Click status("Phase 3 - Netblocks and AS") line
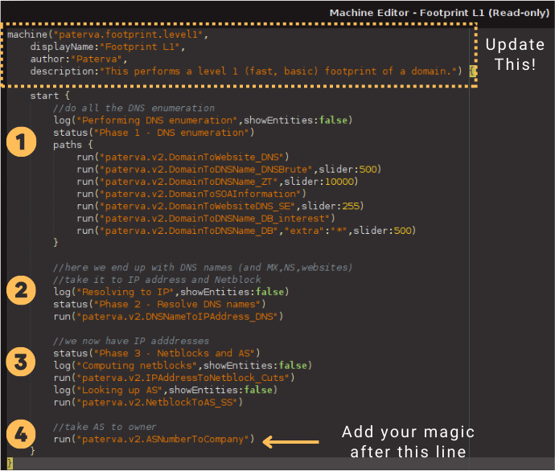The height and width of the screenshot is (471, 555). pos(157,354)
